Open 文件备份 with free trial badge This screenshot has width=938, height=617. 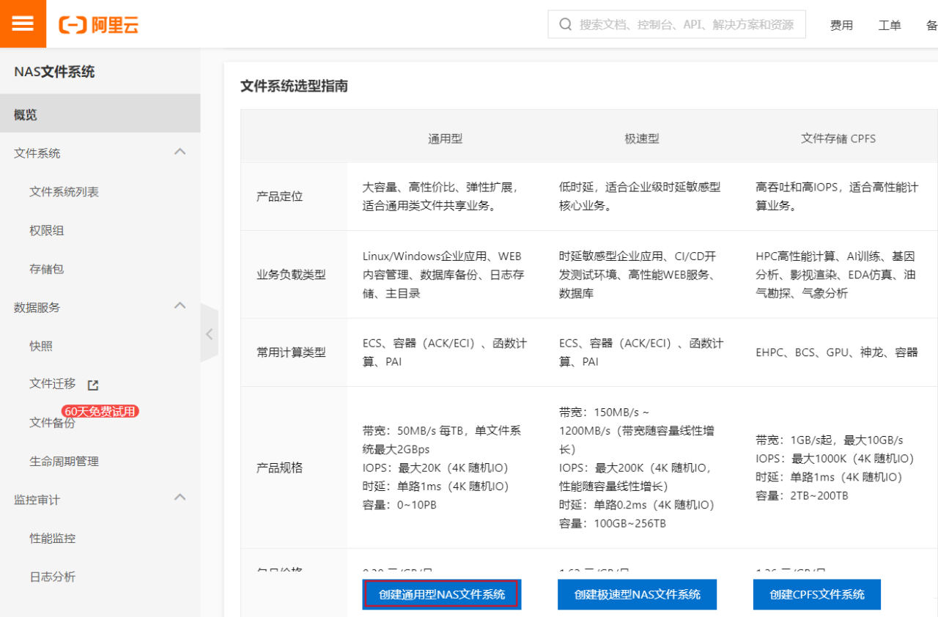click(52, 423)
